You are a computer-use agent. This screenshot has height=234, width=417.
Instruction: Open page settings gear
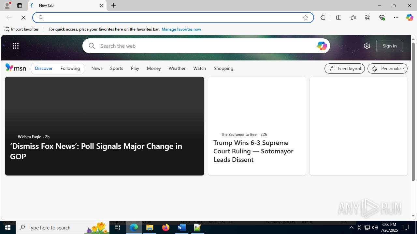[367, 46]
